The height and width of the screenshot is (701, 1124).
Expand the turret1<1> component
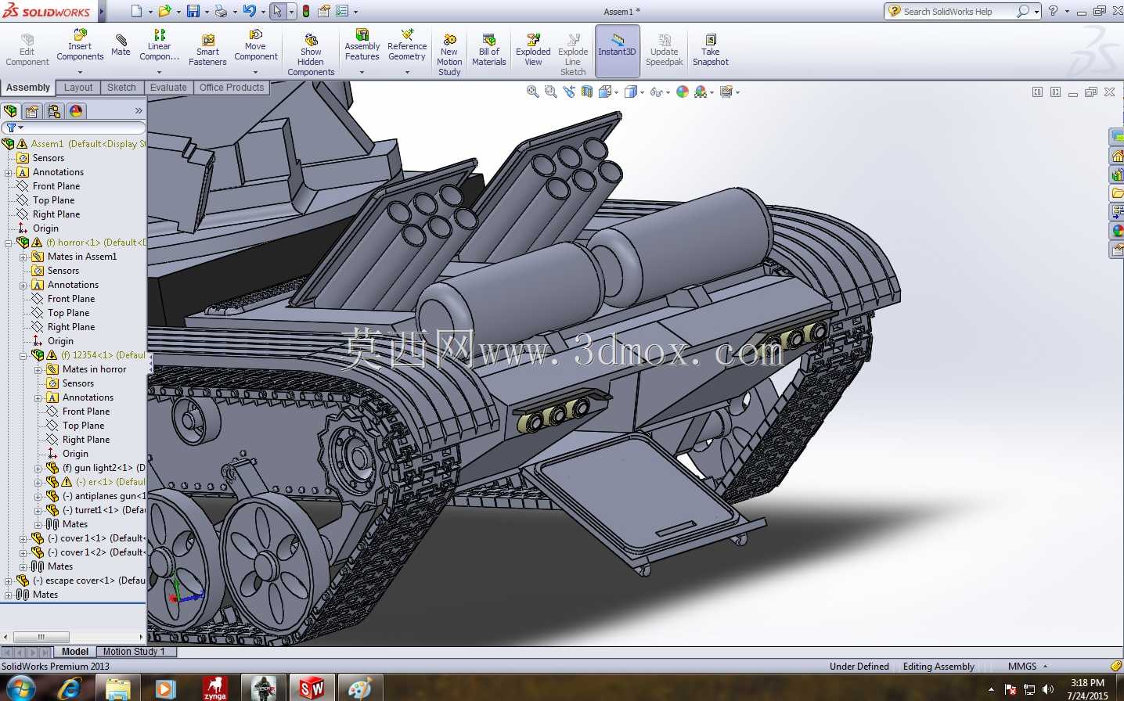[x=38, y=510]
